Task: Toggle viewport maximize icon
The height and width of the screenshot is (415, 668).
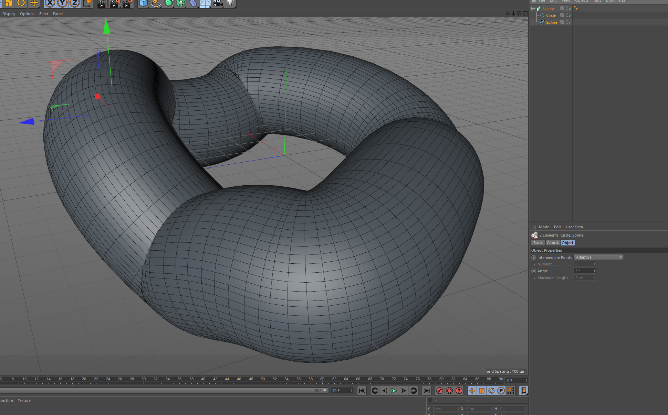Action: (525, 13)
